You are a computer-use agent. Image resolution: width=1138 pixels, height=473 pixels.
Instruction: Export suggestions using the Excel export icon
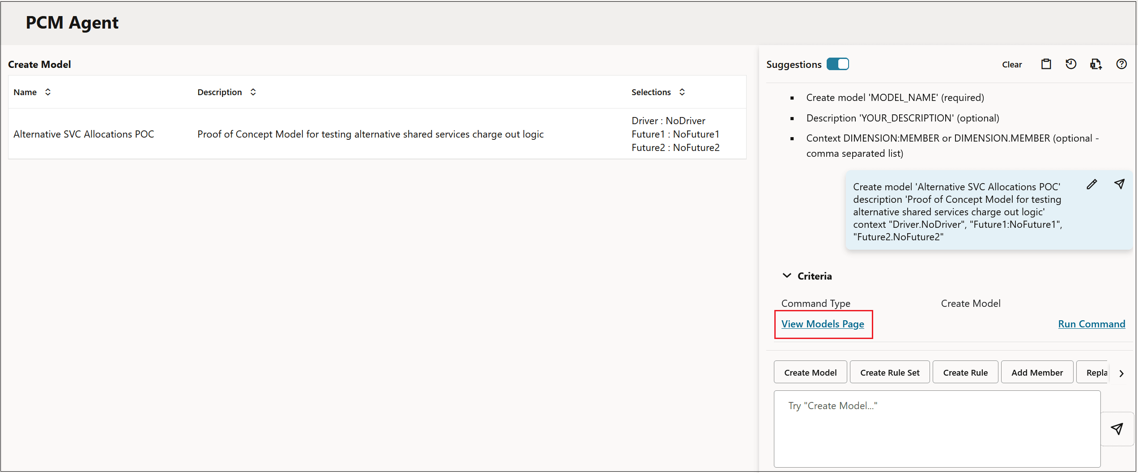[x=1096, y=64]
